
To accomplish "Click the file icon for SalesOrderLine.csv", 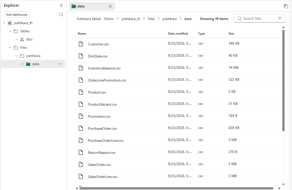I will 81,176.
